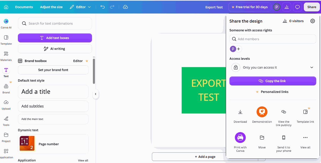The image size is (321, 163).
Task: Open the Documents menu
Action: 24,7
